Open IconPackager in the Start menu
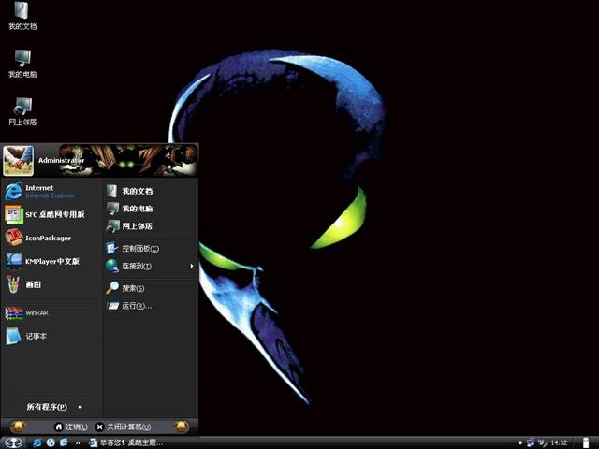This screenshot has width=599, height=449. [42, 238]
